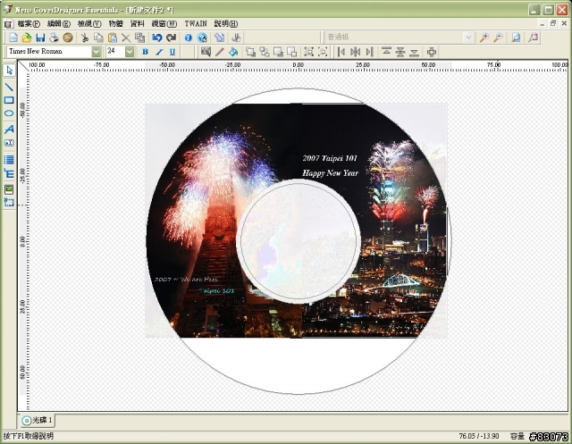Open the Times New Roman font dropdown
This screenshot has width=572, height=444.
point(96,52)
